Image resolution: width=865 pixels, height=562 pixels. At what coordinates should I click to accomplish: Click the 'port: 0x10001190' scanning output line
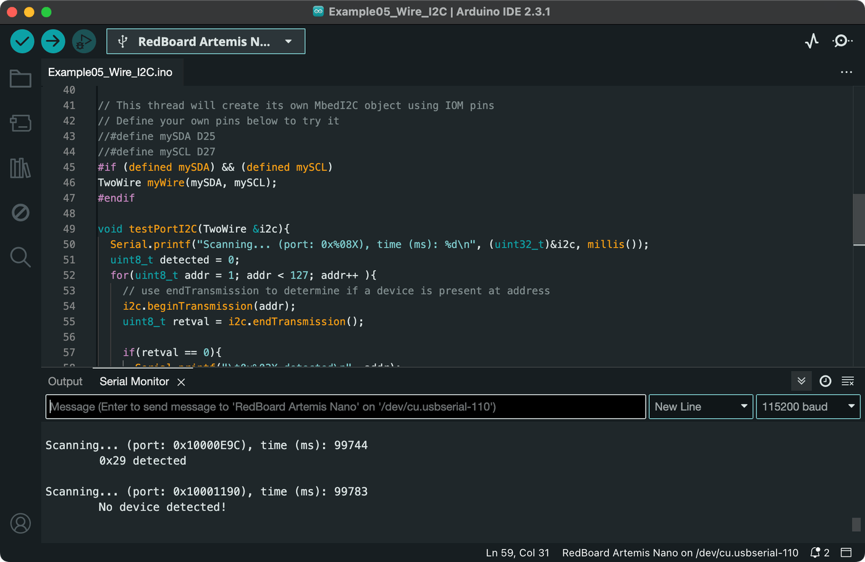pyautogui.click(x=206, y=492)
